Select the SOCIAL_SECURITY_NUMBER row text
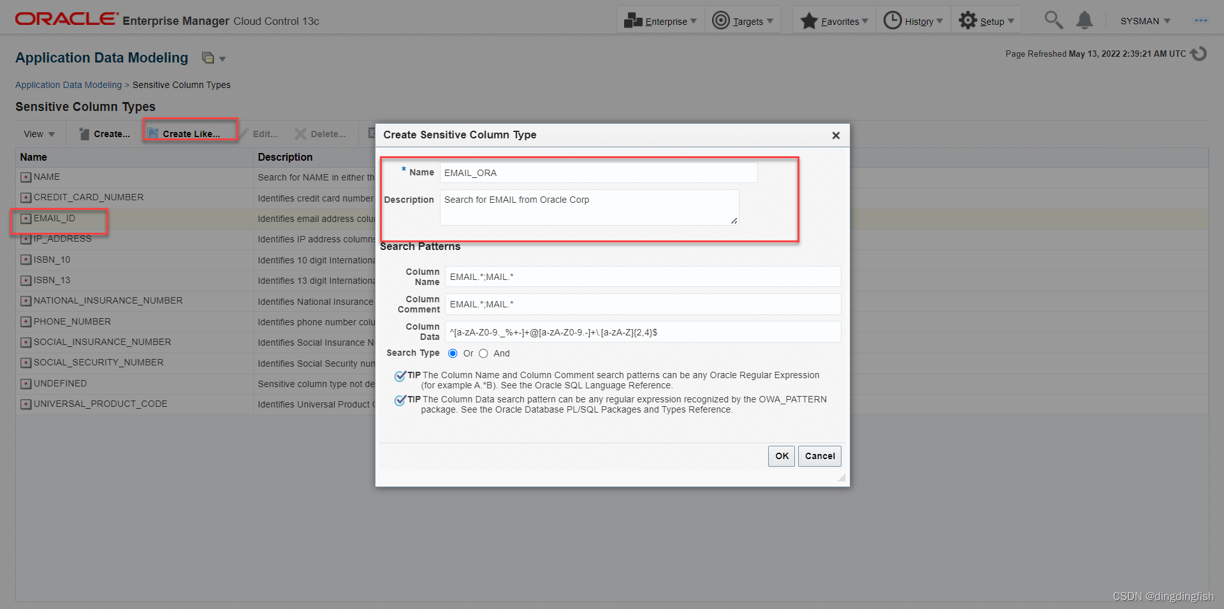 pyautogui.click(x=98, y=362)
